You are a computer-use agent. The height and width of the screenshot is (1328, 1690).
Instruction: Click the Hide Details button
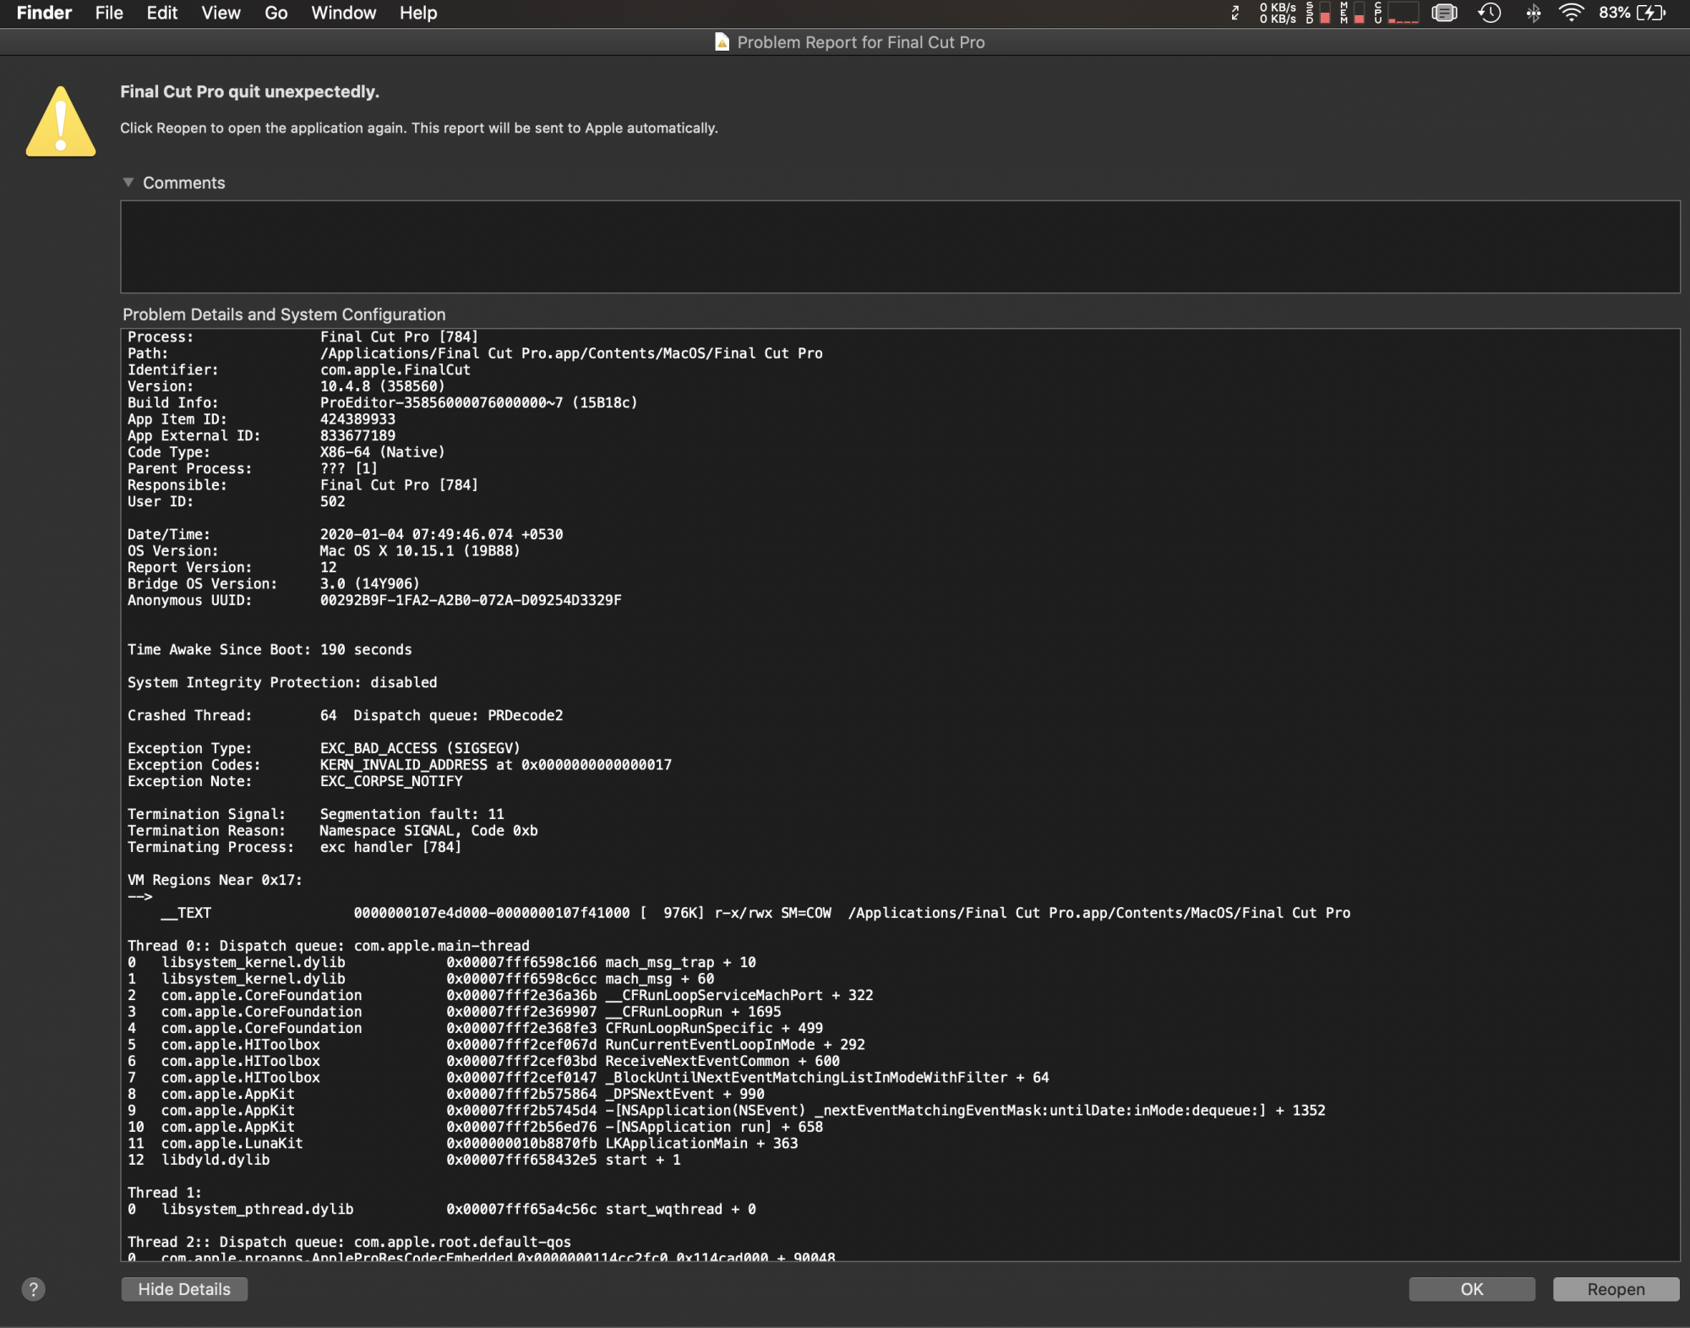[x=184, y=1289]
